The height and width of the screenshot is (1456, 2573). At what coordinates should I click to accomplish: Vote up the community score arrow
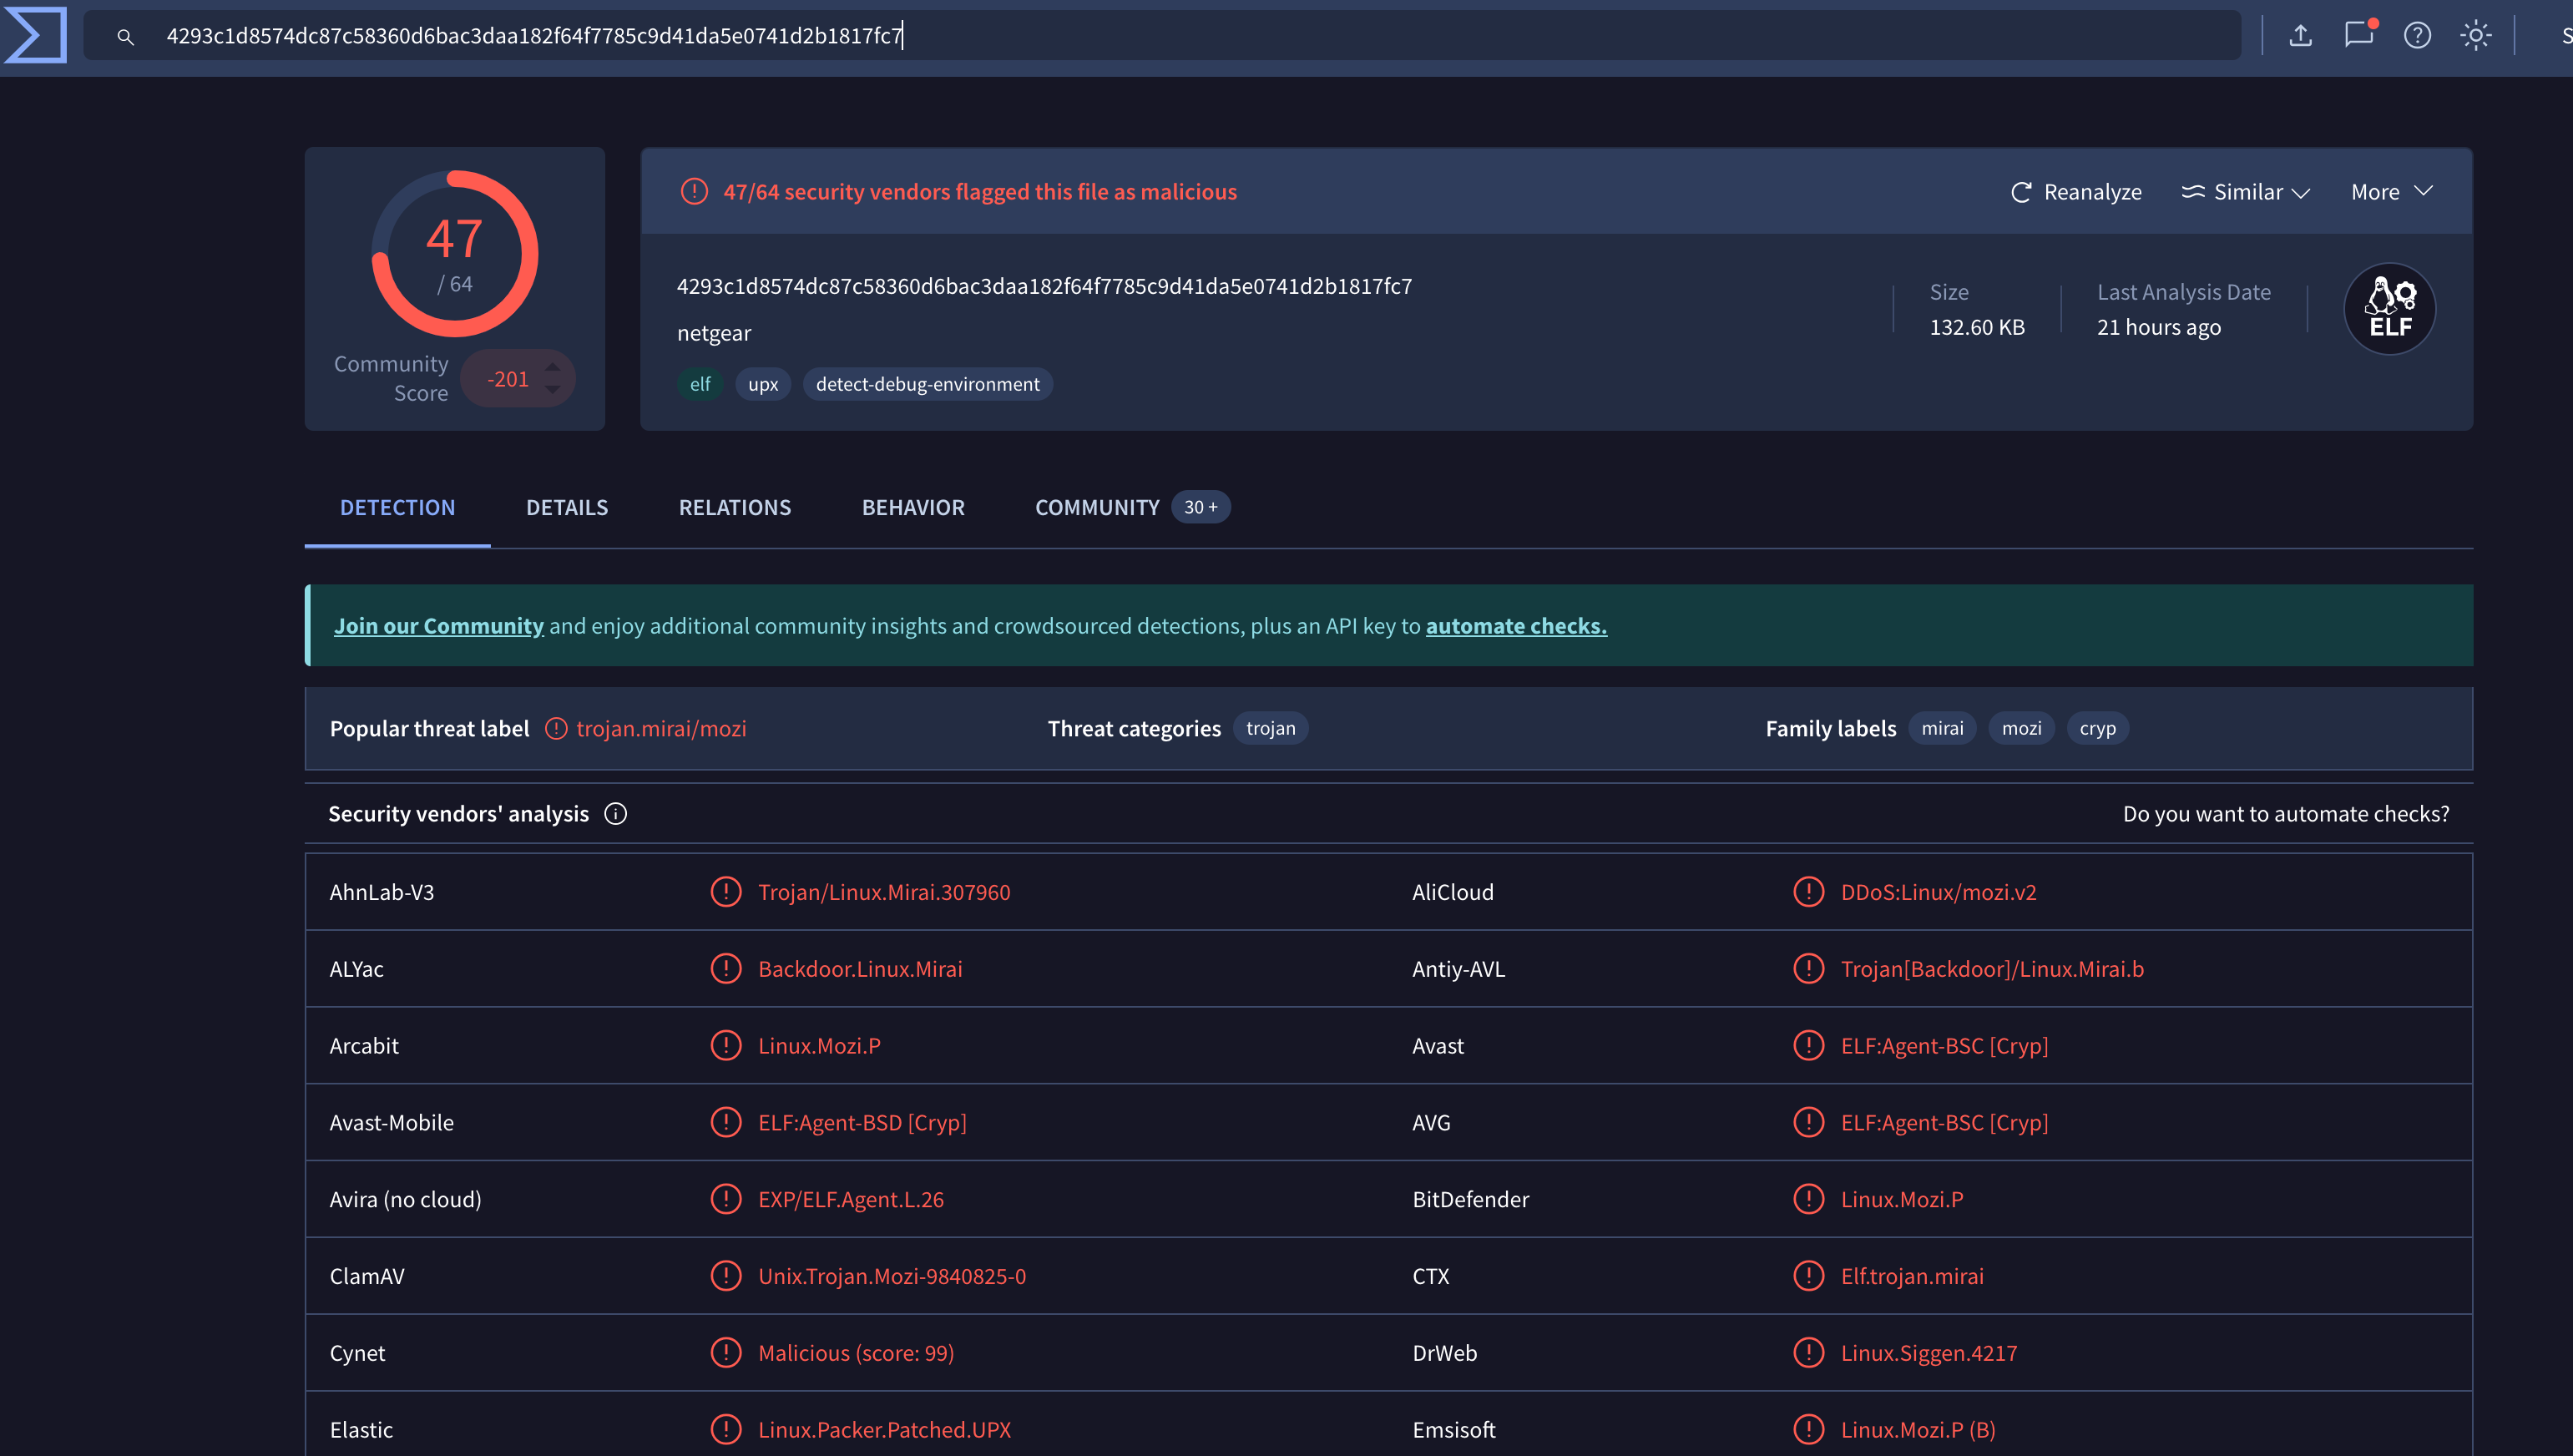coord(552,367)
